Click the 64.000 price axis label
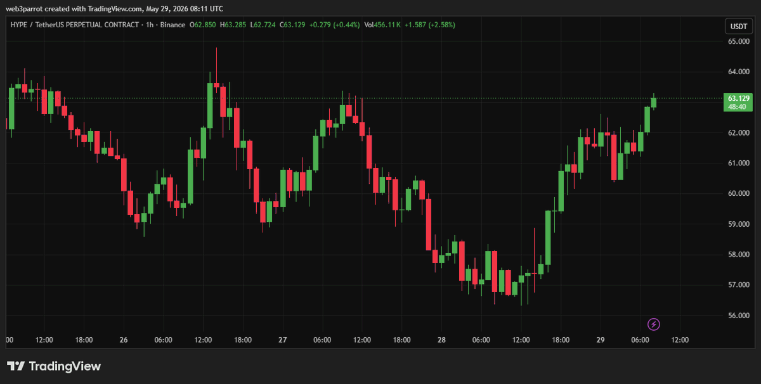761x384 pixels. click(738, 72)
